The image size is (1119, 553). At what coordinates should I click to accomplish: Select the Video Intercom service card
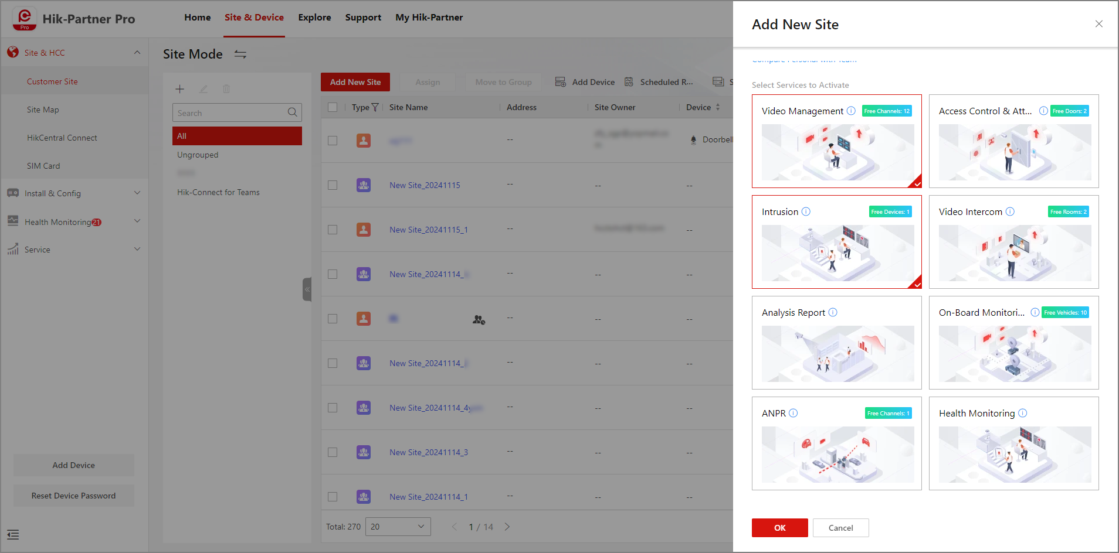1014,242
